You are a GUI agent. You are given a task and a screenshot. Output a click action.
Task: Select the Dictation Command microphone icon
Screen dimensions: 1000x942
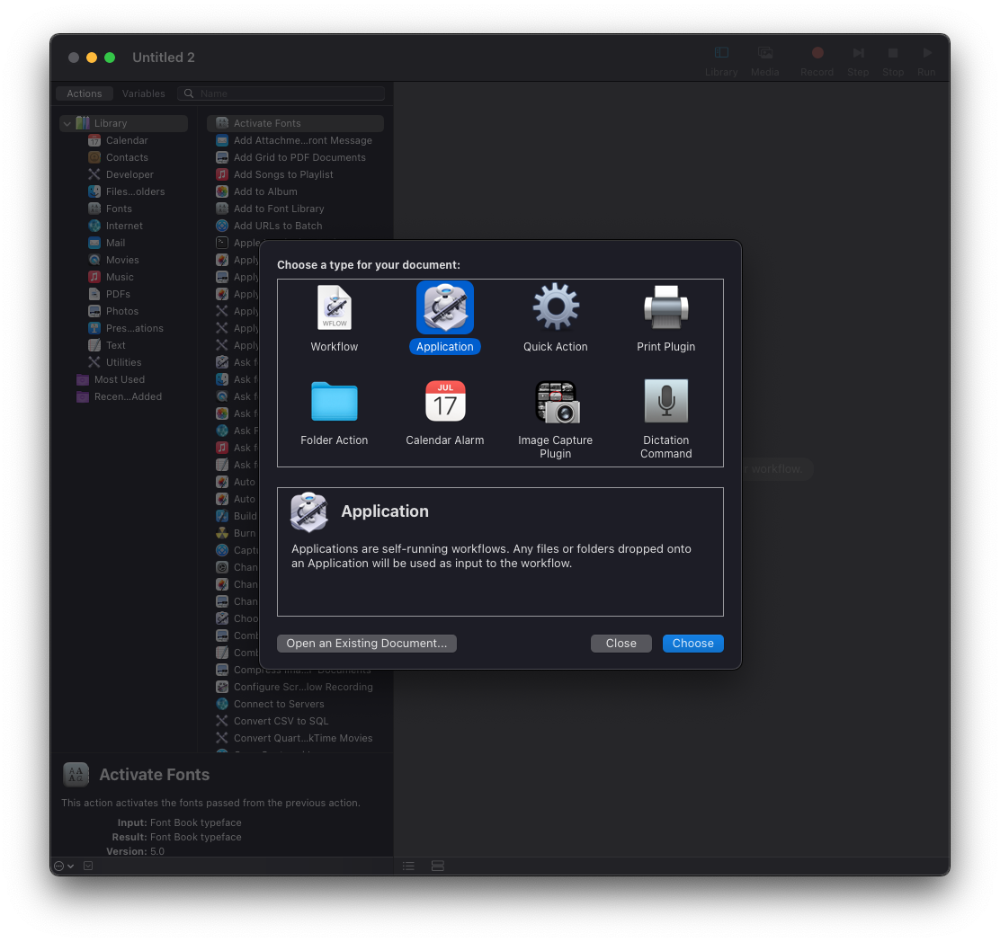tap(665, 402)
